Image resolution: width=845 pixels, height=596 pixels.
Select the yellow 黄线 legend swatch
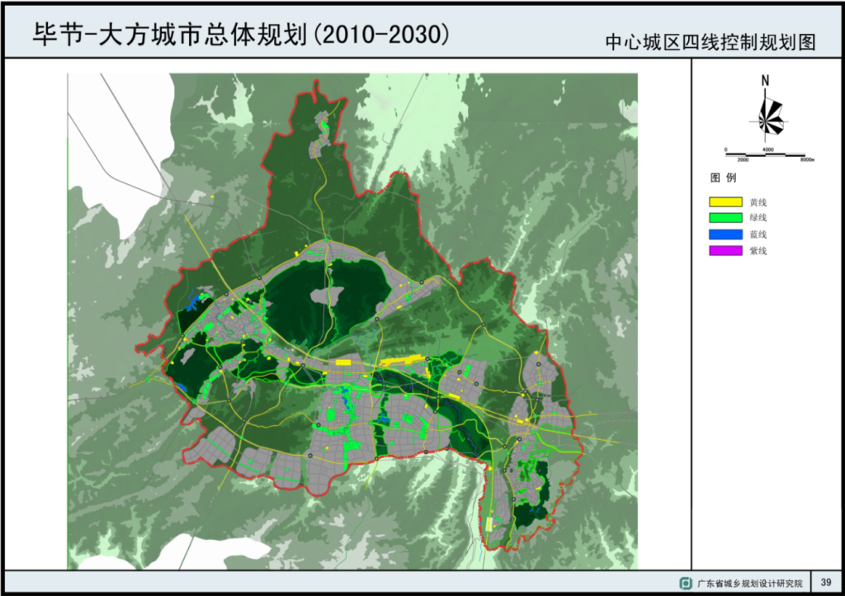(725, 201)
